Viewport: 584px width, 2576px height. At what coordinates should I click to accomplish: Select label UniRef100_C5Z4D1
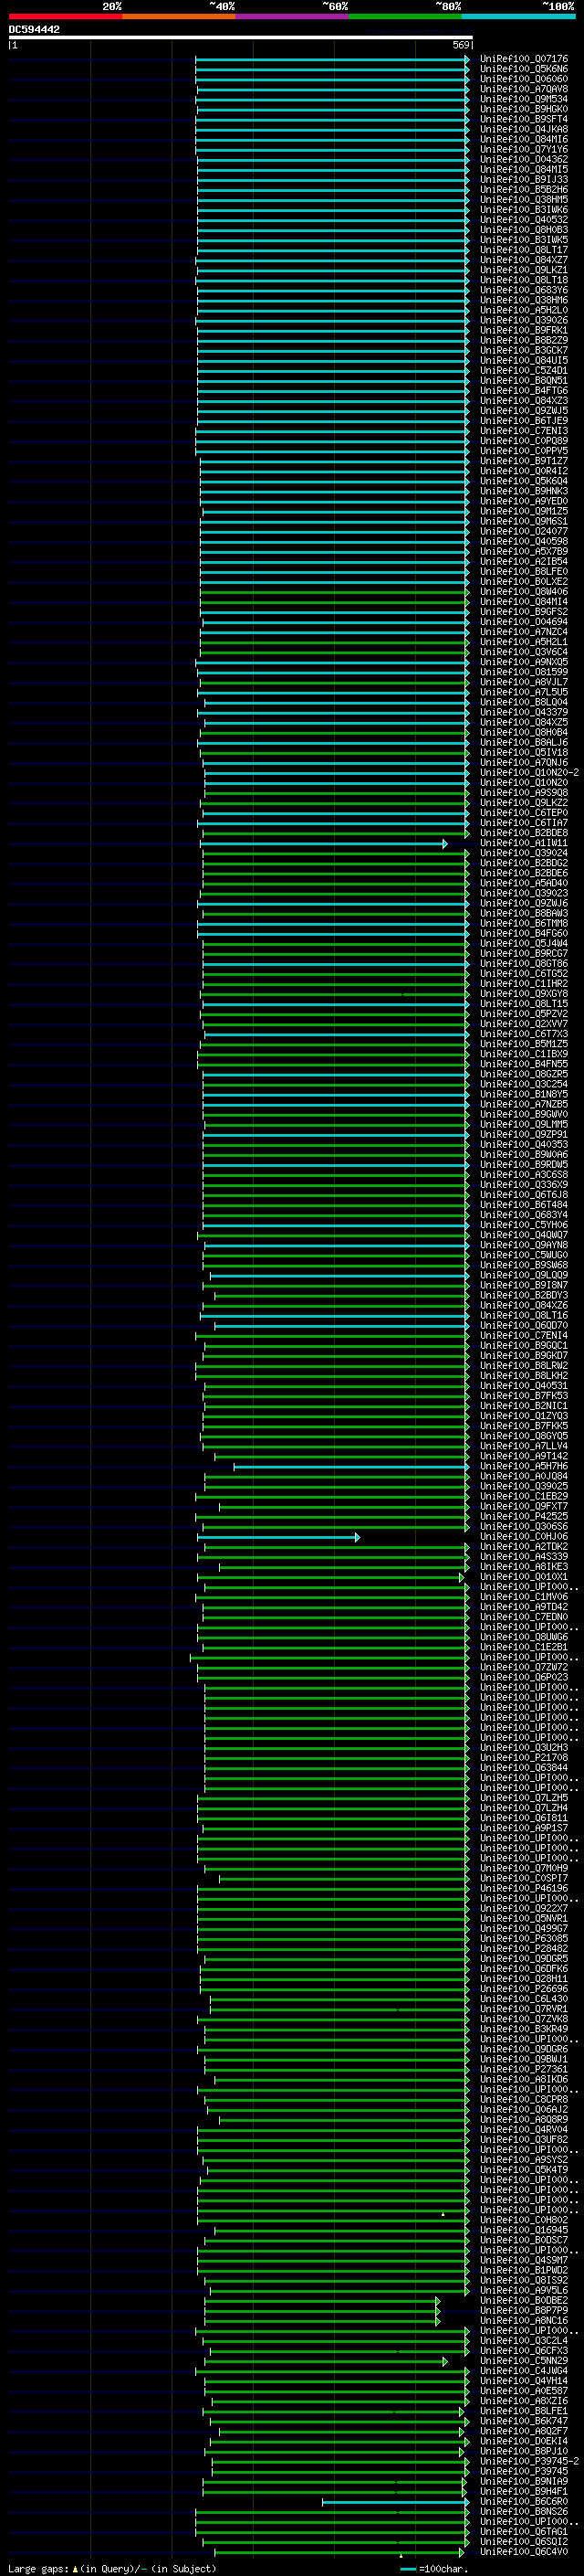tap(524, 370)
